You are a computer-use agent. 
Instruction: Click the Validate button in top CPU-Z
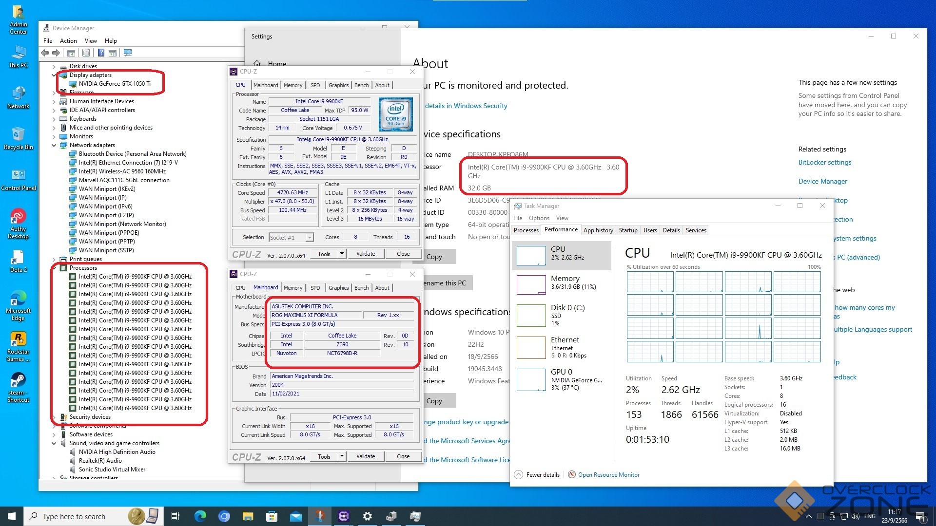365,254
